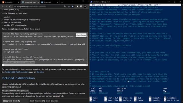Click the nano Read File shortcut
This screenshot has width=183, height=103.
pos(111,100)
